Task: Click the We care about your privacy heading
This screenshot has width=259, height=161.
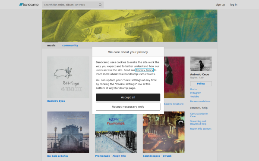Action: click(x=128, y=52)
